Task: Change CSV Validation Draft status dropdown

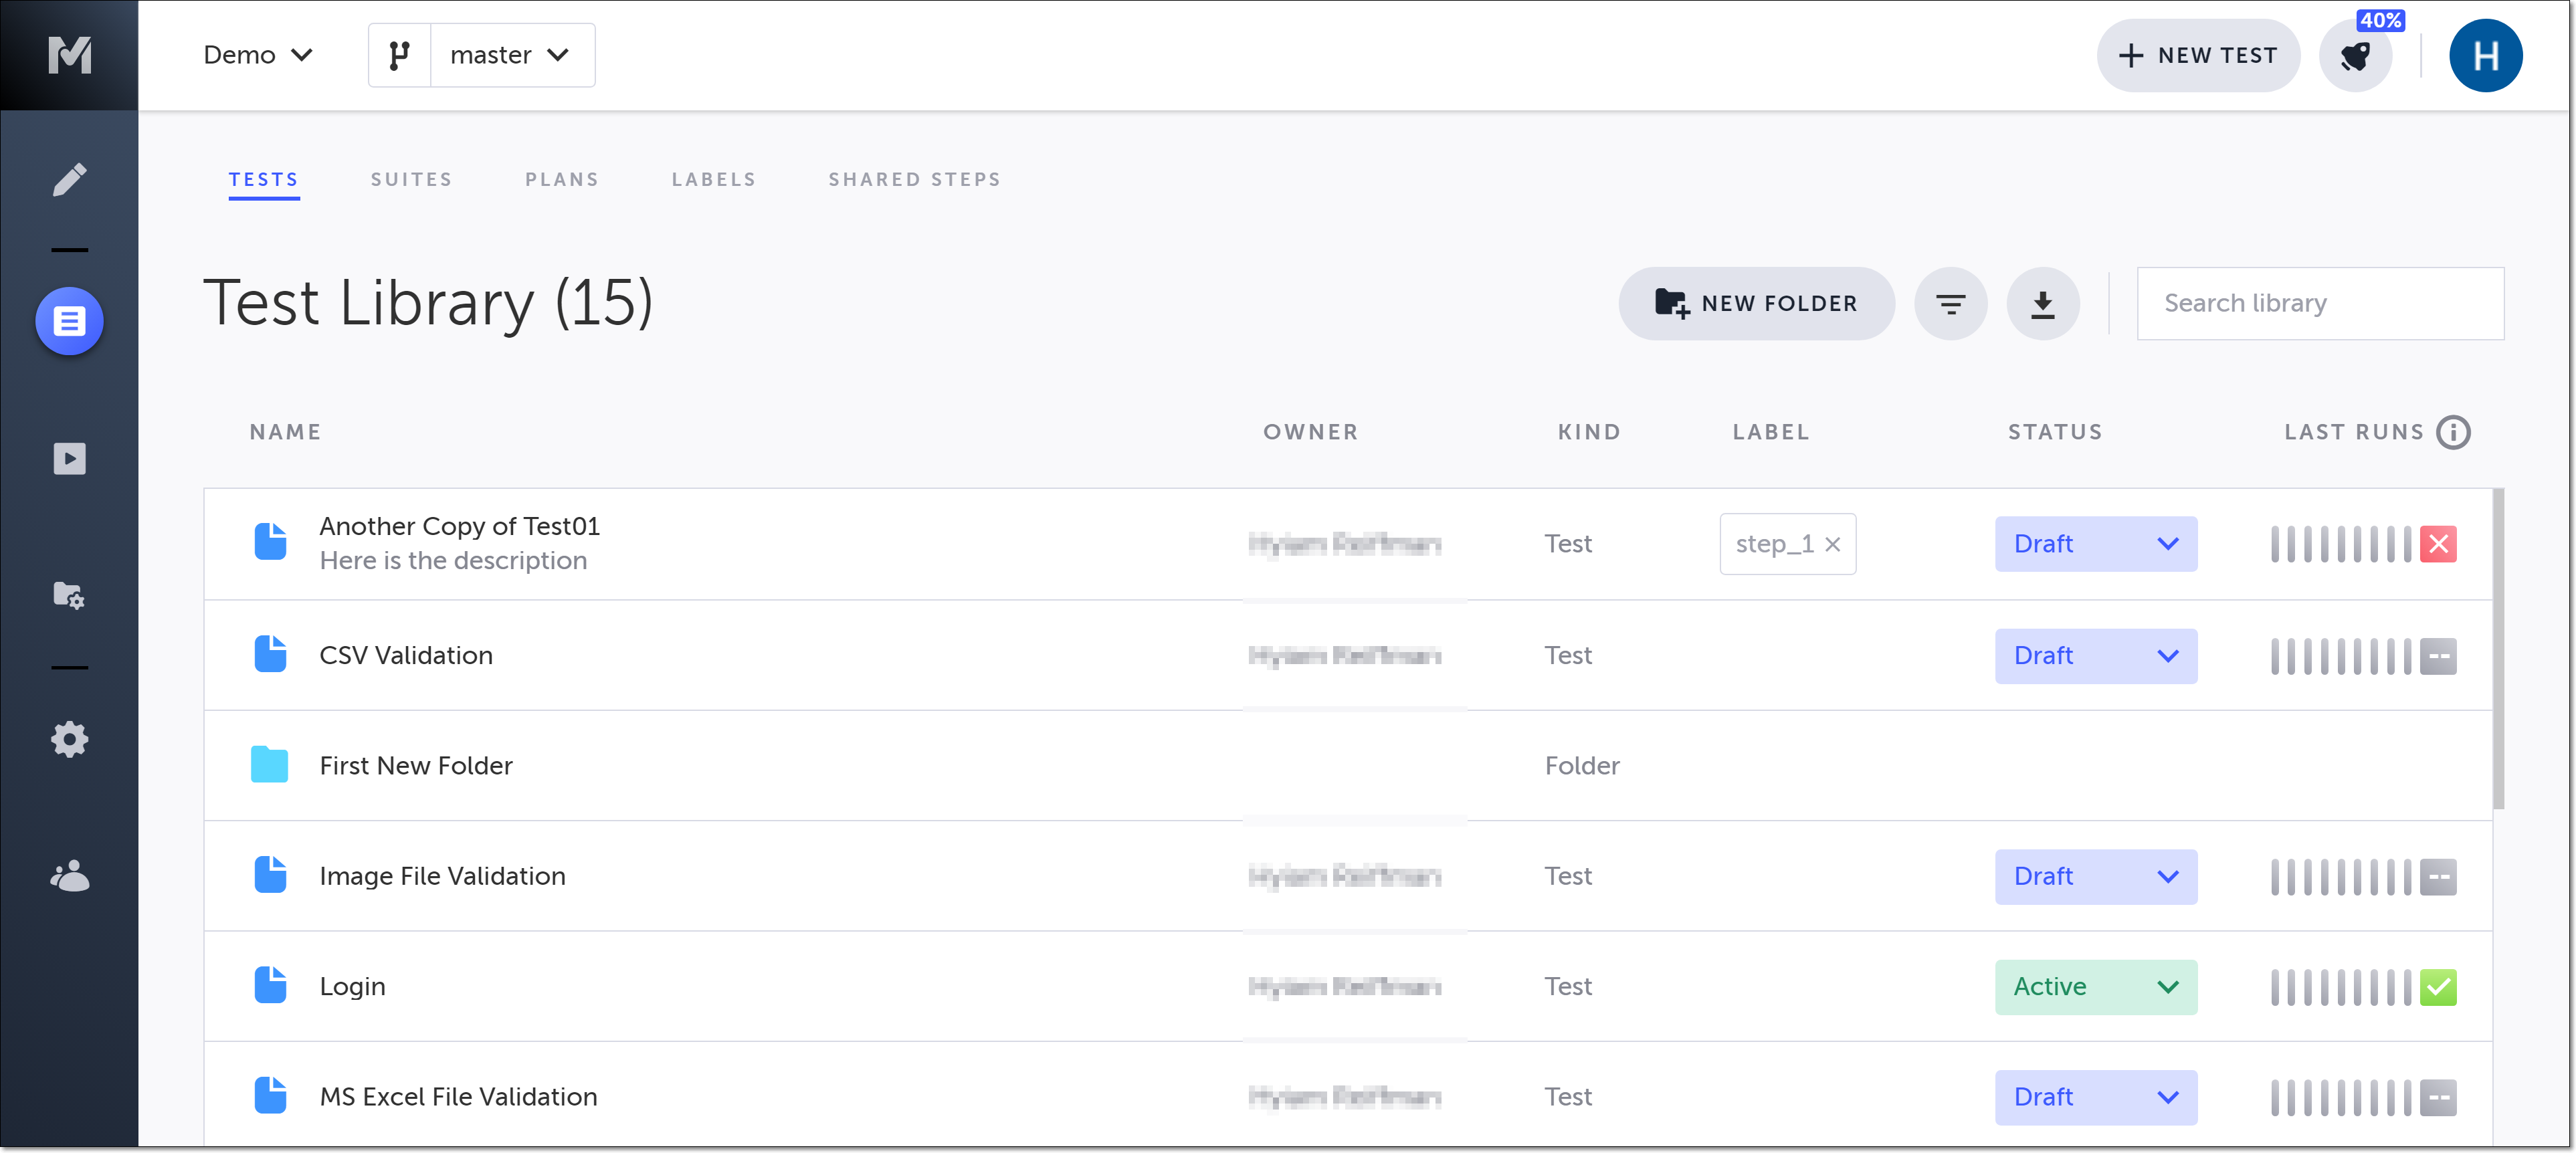Action: (x=2095, y=656)
